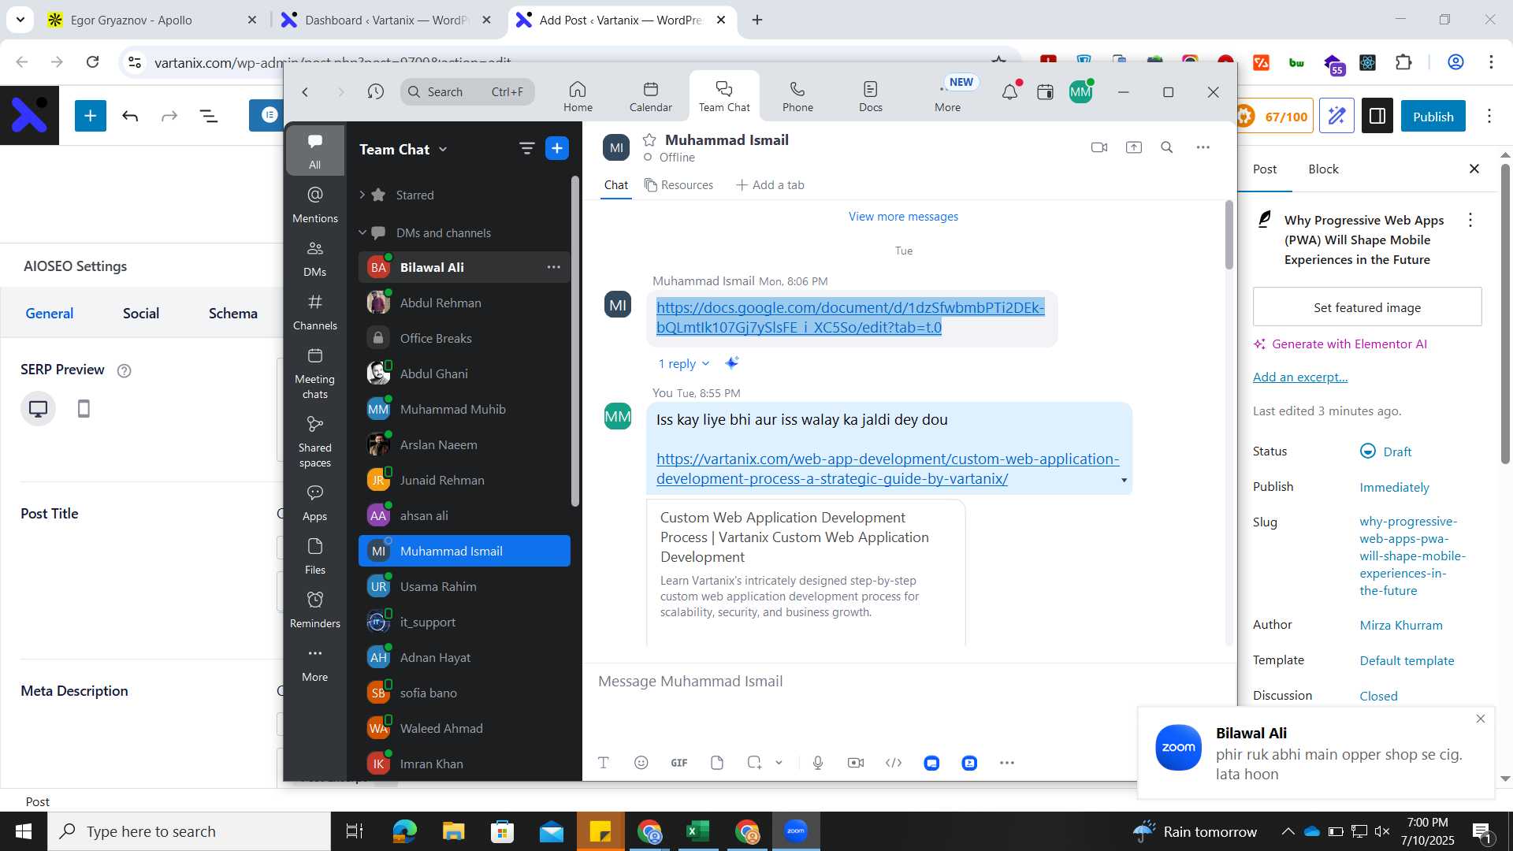Open the Draft status dropdown

pos(1386,452)
